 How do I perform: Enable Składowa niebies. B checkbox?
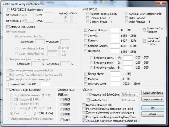tap(92, 67)
